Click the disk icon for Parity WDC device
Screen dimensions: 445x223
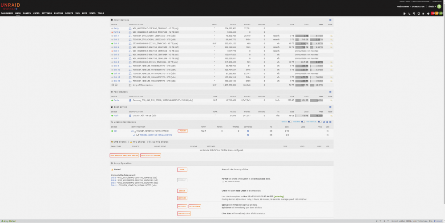(x=130, y=28)
